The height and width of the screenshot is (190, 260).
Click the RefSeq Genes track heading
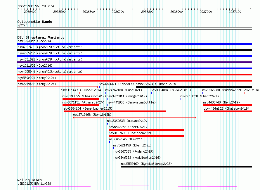tap(30, 180)
